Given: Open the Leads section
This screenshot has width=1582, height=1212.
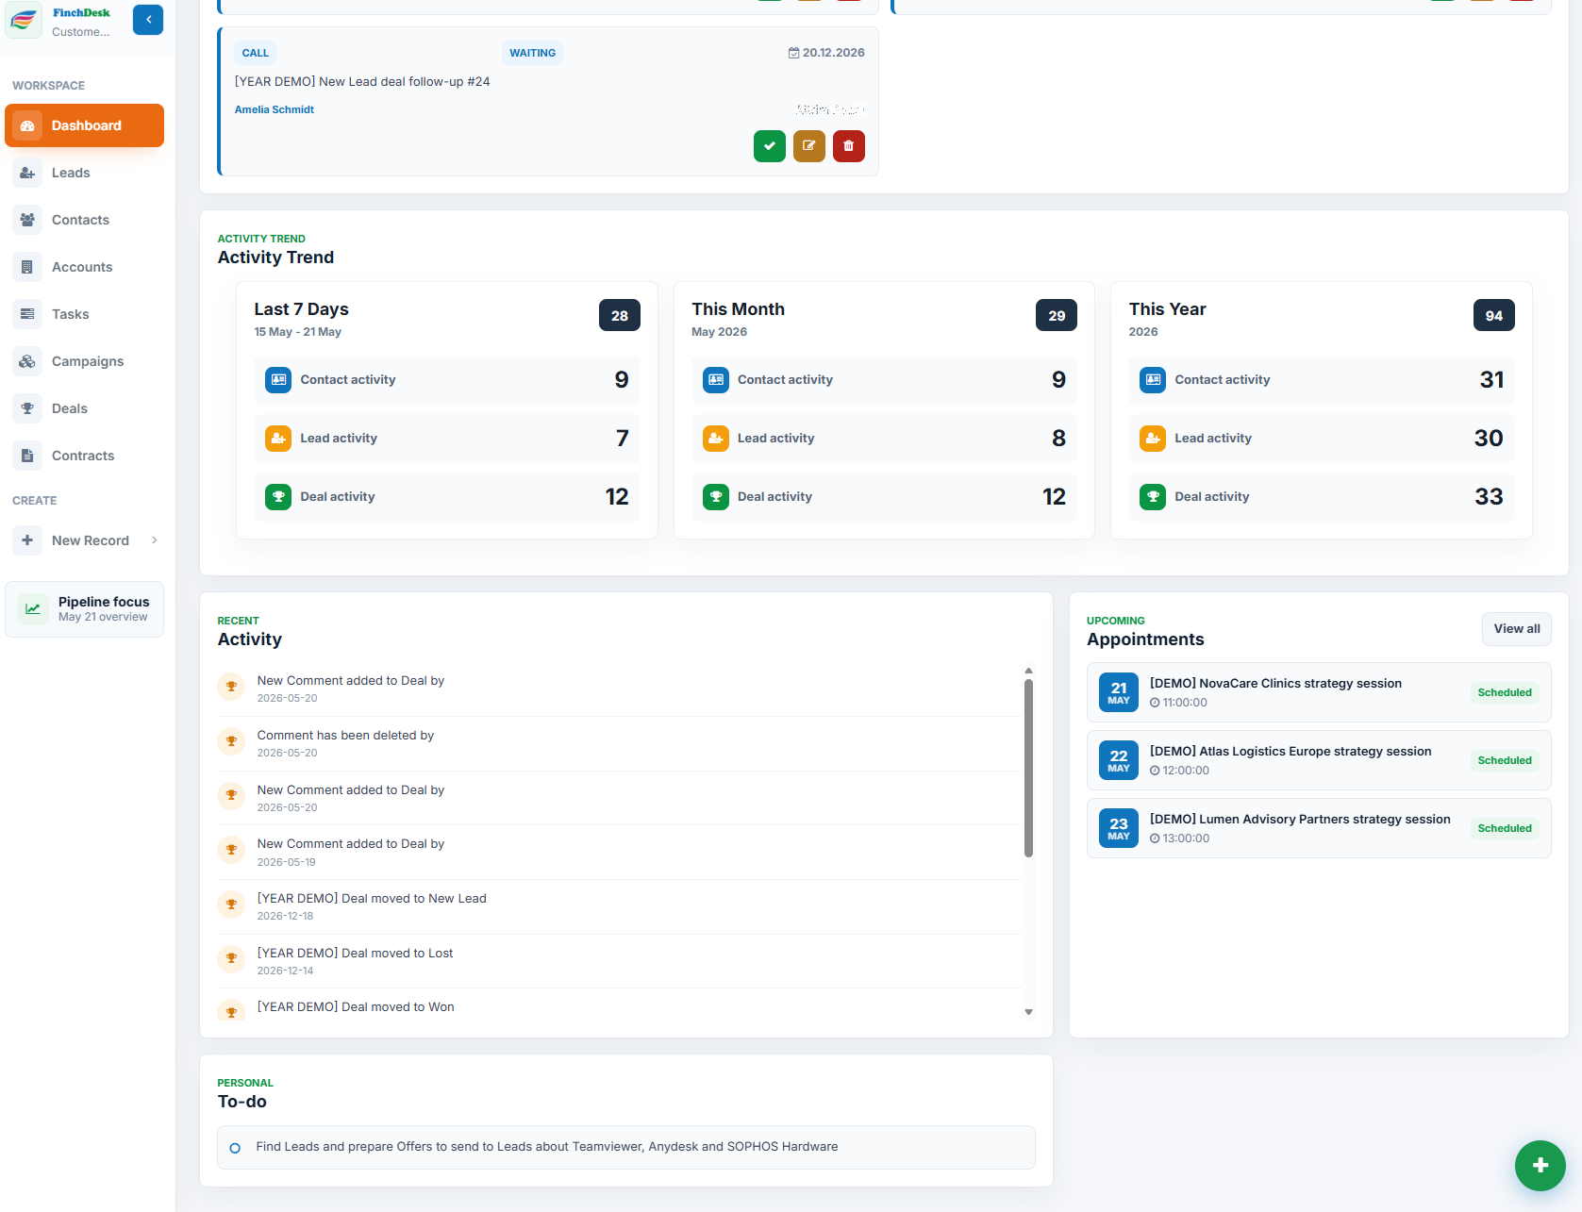Looking at the screenshot, I should tap(84, 173).
